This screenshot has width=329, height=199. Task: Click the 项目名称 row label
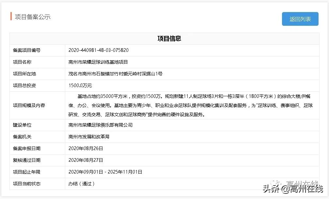23,62
